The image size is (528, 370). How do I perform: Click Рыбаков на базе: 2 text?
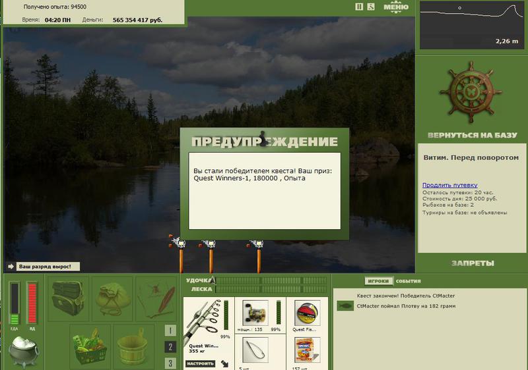pos(448,205)
